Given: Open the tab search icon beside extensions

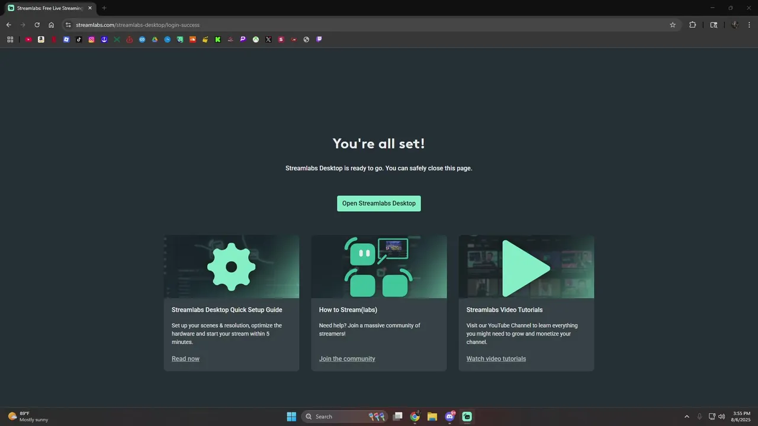Looking at the screenshot, I should point(714,25).
